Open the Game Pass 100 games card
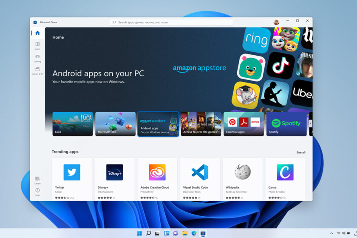 (201, 124)
